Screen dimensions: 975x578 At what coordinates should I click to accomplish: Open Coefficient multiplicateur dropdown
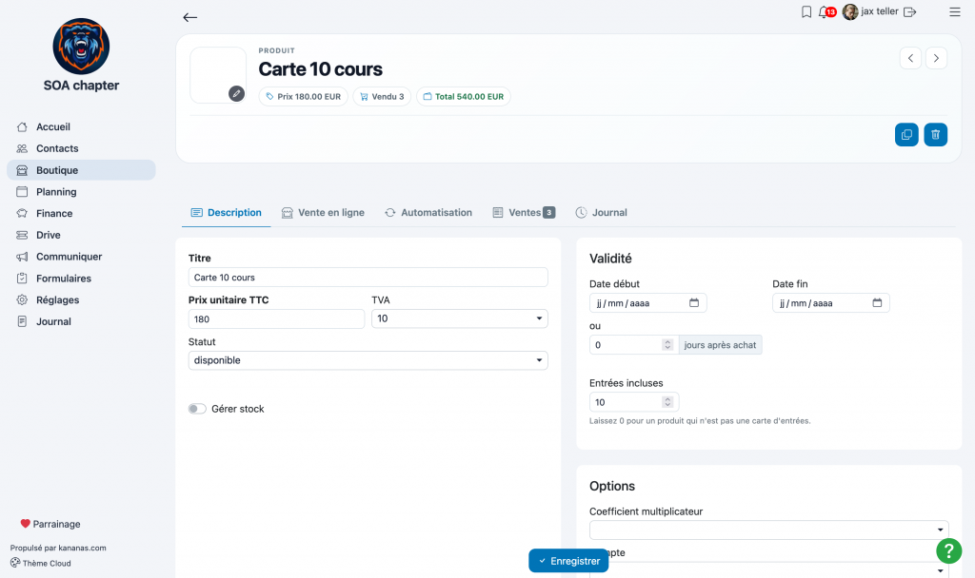pyautogui.click(x=769, y=530)
